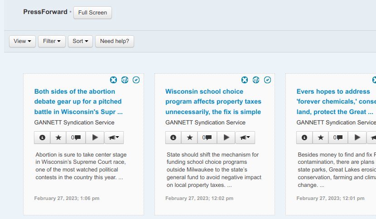This screenshot has width=376, height=219.
Task: Mark the school choice article as read
Action: [267, 80]
